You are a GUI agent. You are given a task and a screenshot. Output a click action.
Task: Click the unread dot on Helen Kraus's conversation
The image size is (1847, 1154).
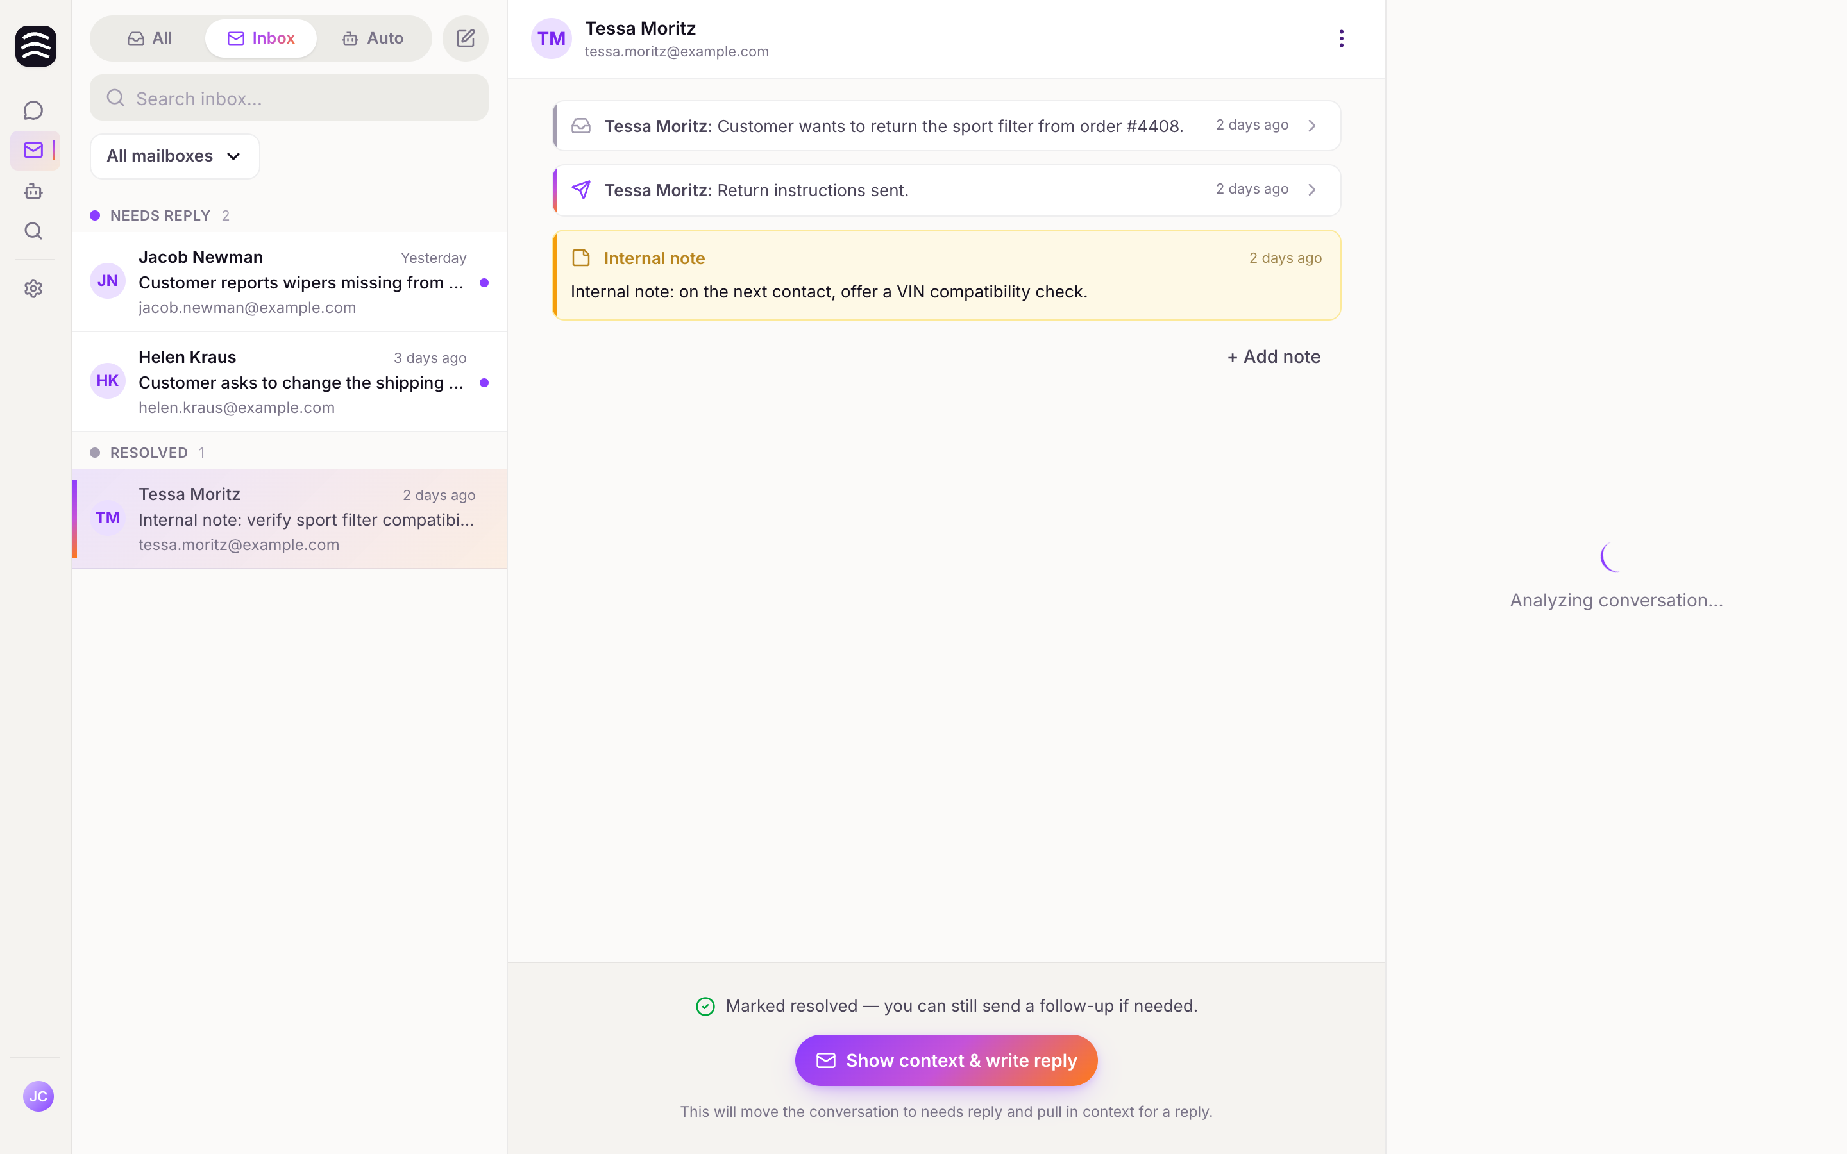[x=484, y=383]
